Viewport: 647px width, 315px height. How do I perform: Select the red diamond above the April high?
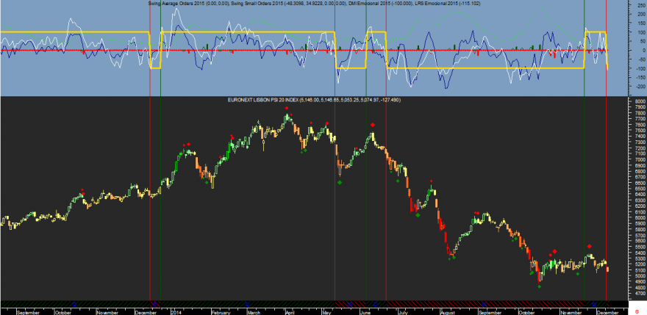(286, 108)
